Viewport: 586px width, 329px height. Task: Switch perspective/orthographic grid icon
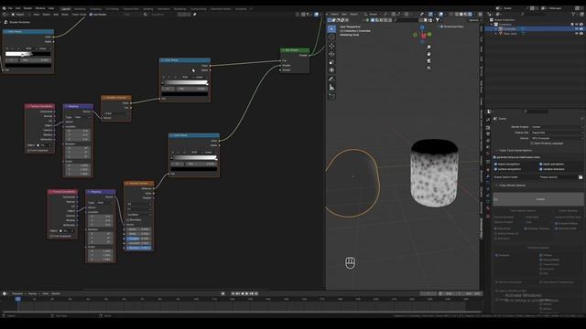(429, 68)
